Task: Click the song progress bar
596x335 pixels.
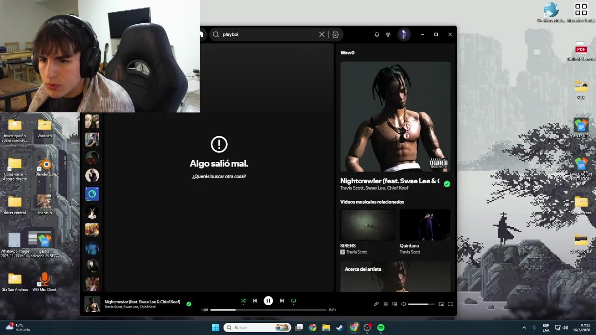Action: click(x=268, y=310)
